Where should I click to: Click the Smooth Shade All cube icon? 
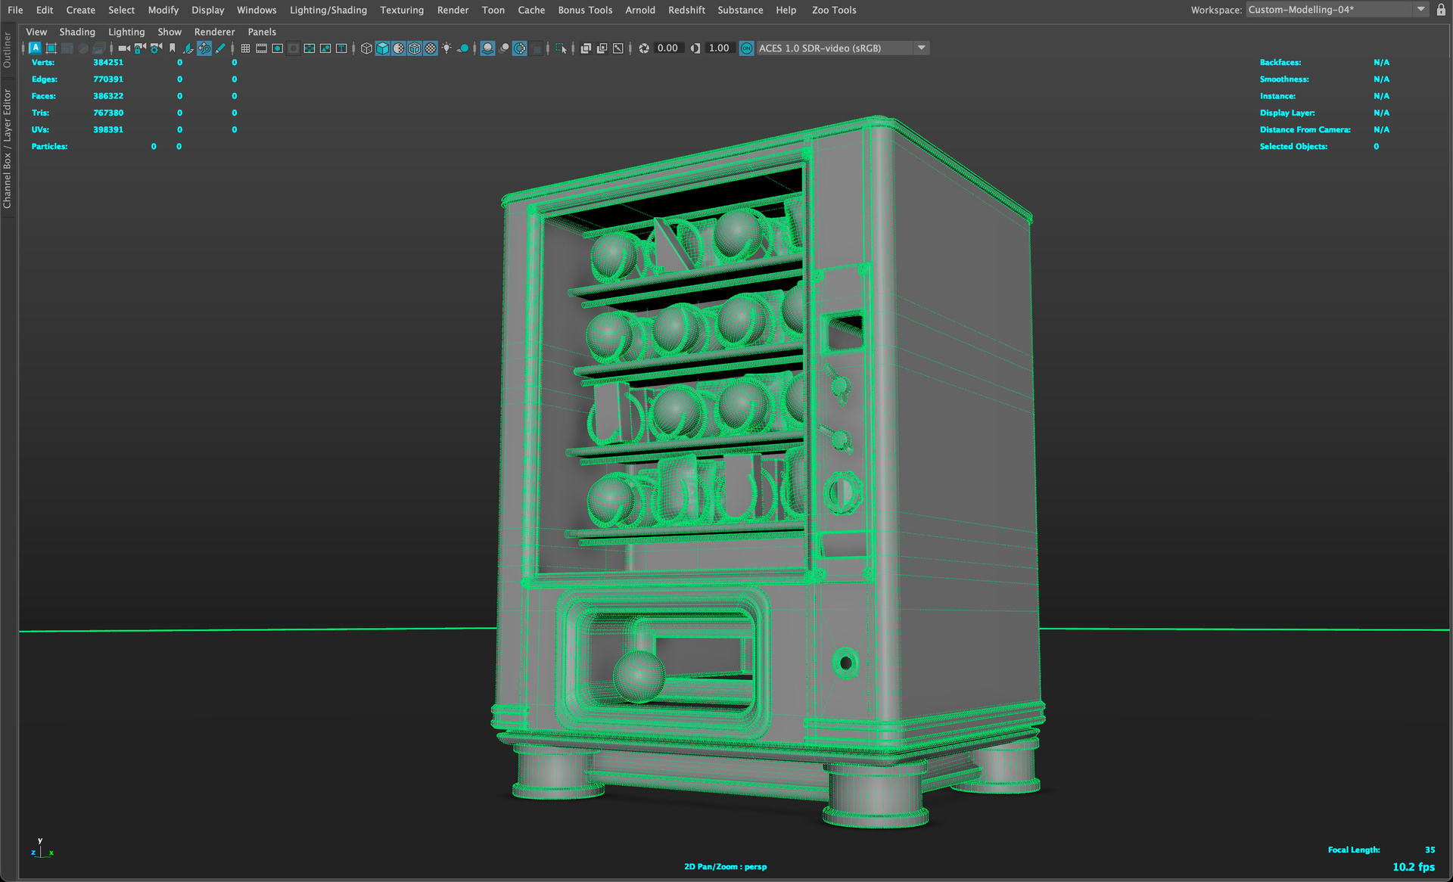(x=382, y=48)
